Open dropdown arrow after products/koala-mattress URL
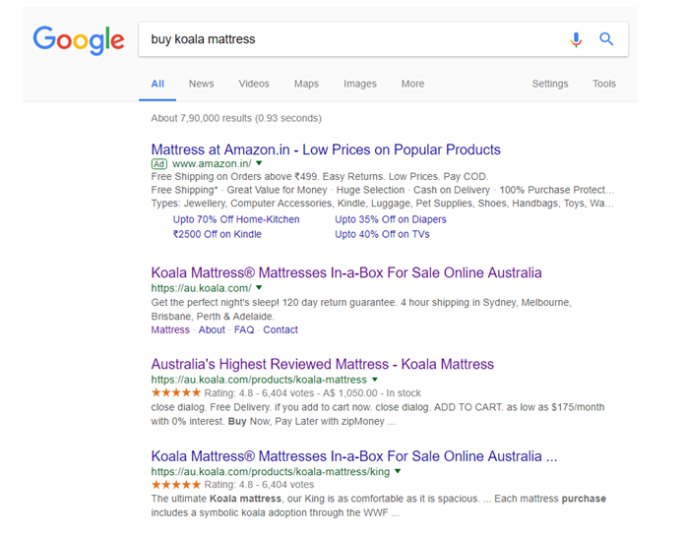This screenshot has width=685, height=534. tap(375, 379)
